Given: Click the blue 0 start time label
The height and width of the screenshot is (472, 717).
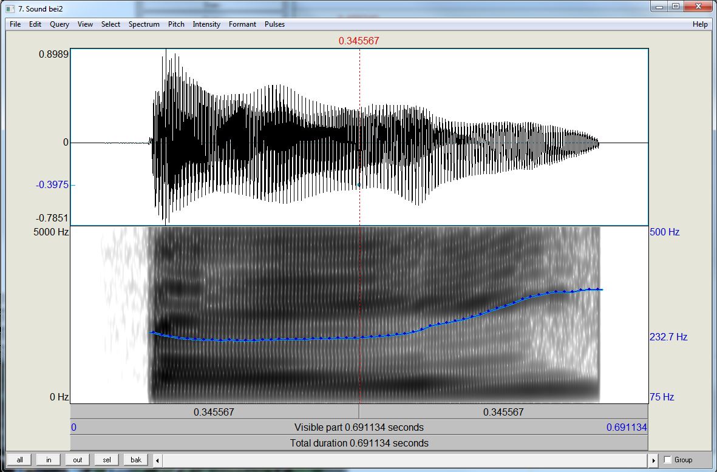Looking at the screenshot, I should (73, 427).
